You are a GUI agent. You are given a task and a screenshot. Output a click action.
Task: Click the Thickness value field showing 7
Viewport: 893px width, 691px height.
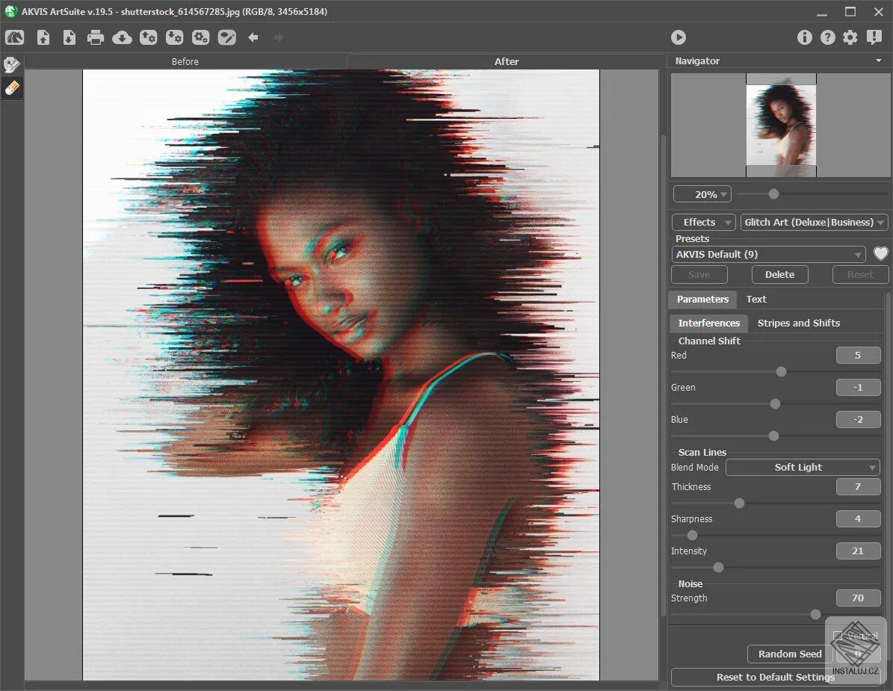click(x=859, y=486)
